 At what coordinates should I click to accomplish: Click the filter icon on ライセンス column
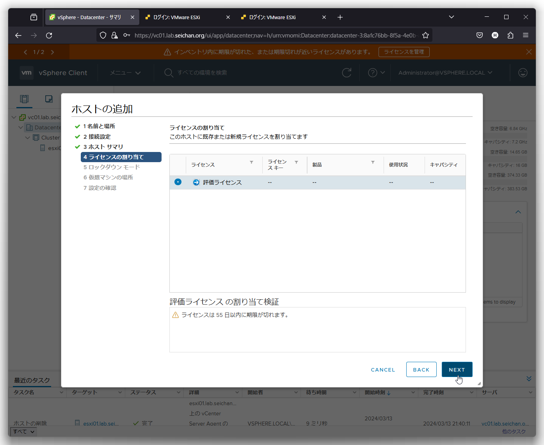pyautogui.click(x=251, y=162)
